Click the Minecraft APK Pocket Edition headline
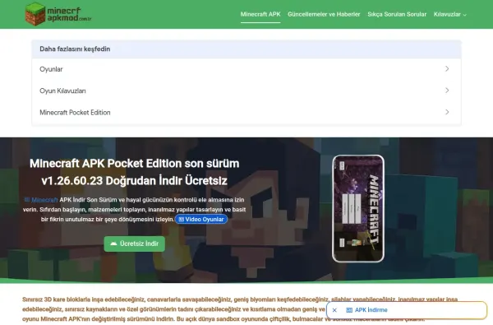The height and width of the screenshot is (325, 493). click(134, 172)
